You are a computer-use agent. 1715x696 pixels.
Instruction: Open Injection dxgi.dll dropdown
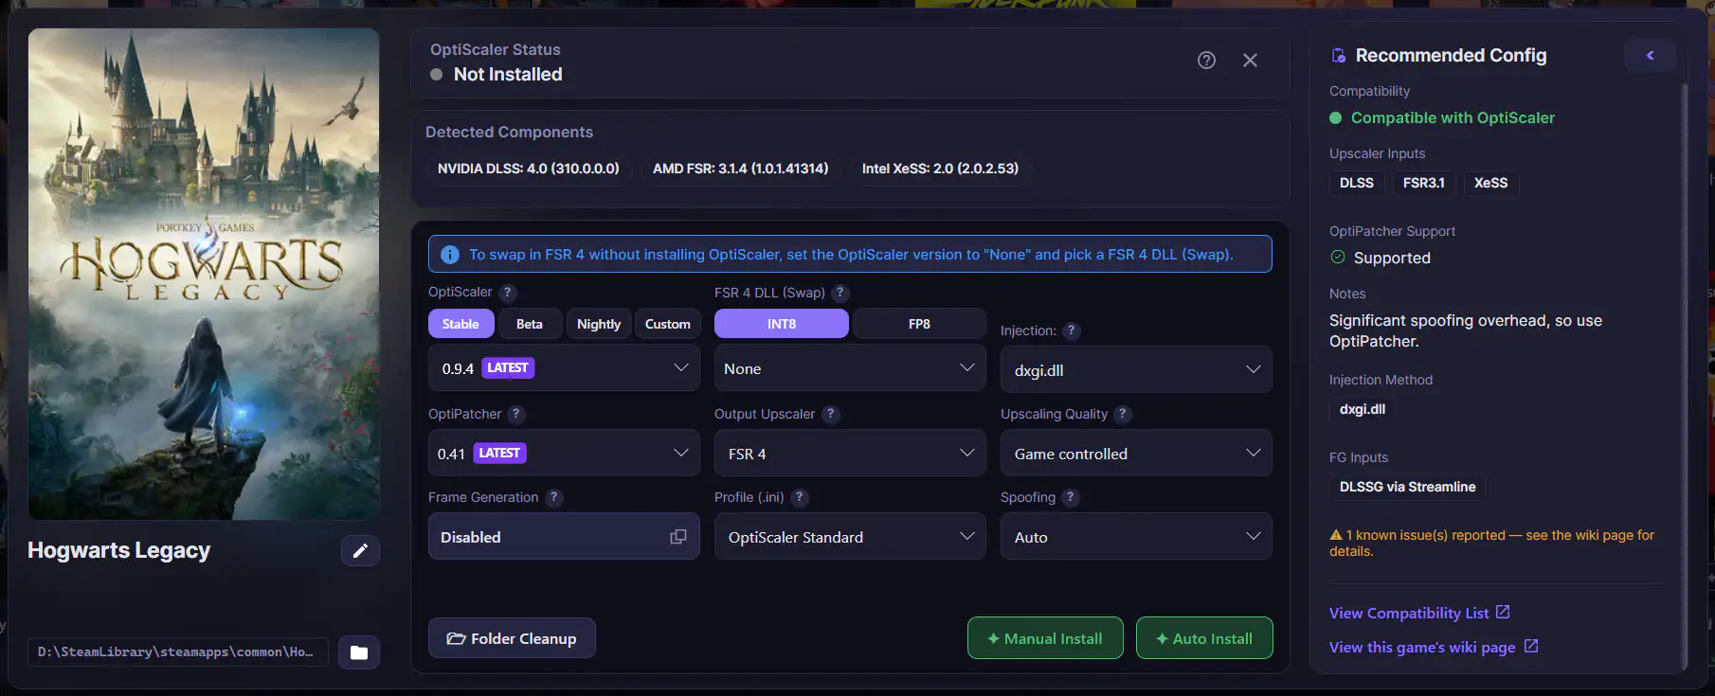[1136, 370]
